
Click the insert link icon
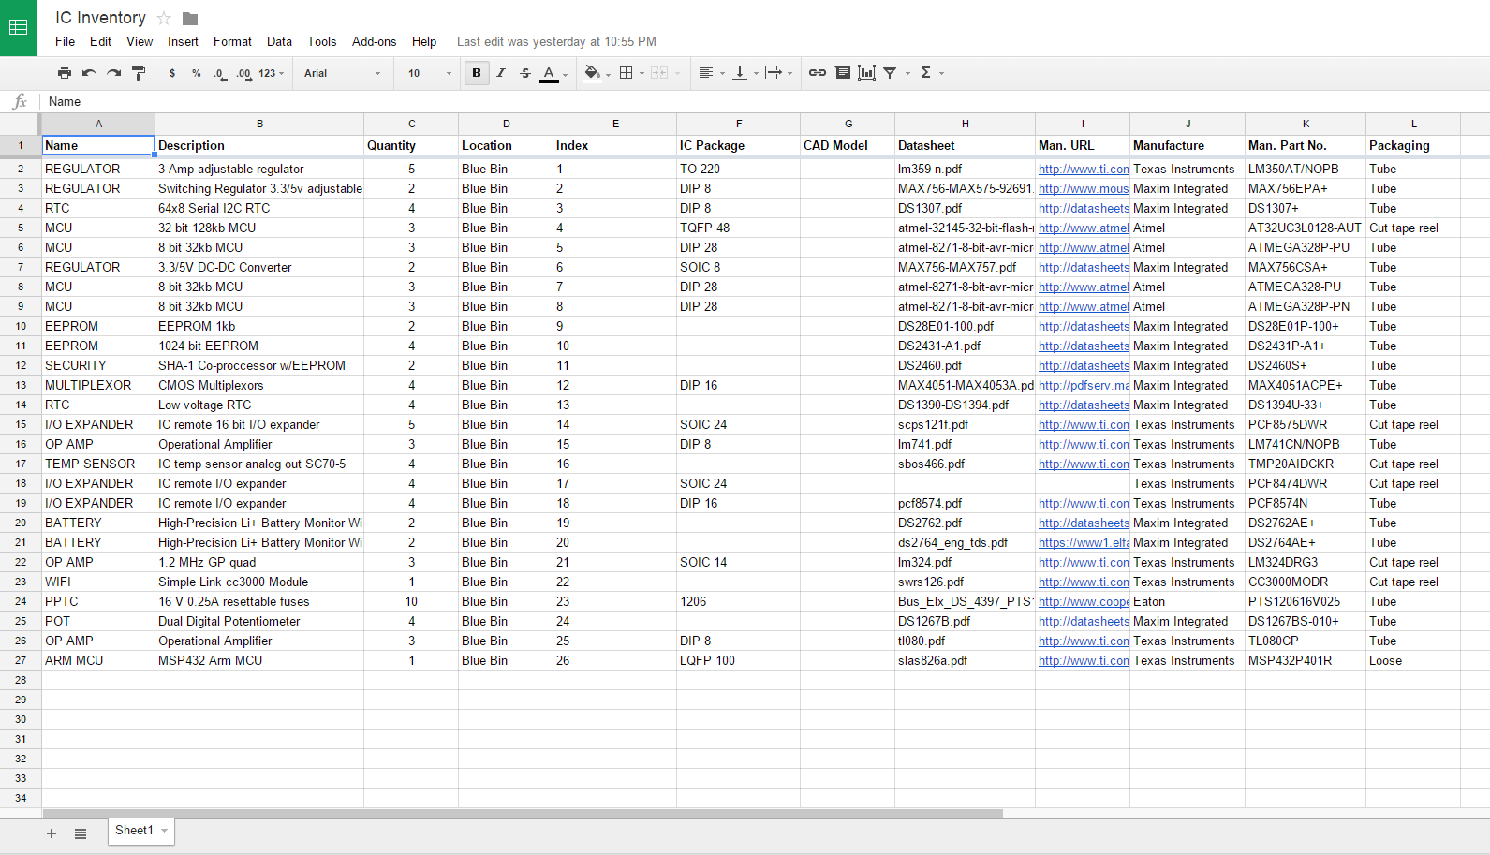pyautogui.click(x=818, y=73)
